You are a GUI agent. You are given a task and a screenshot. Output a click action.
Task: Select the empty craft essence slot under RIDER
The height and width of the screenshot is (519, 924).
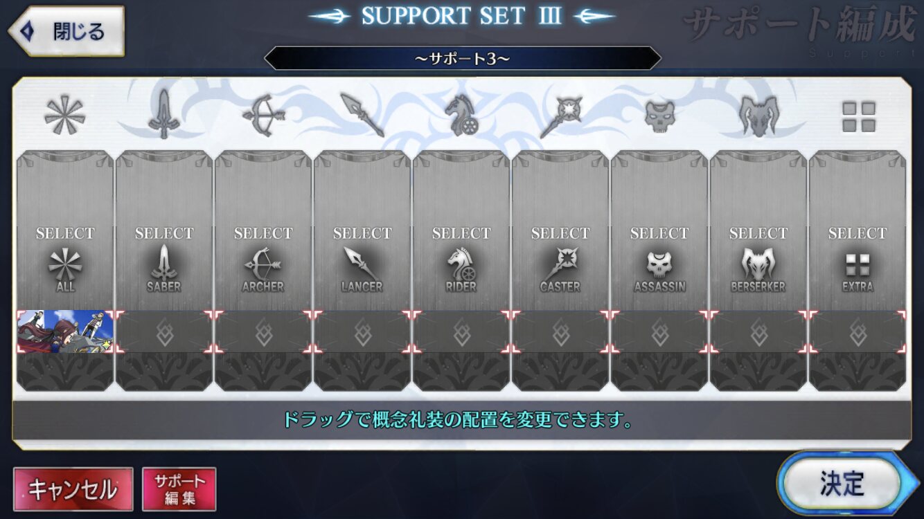click(x=461, y=331)
